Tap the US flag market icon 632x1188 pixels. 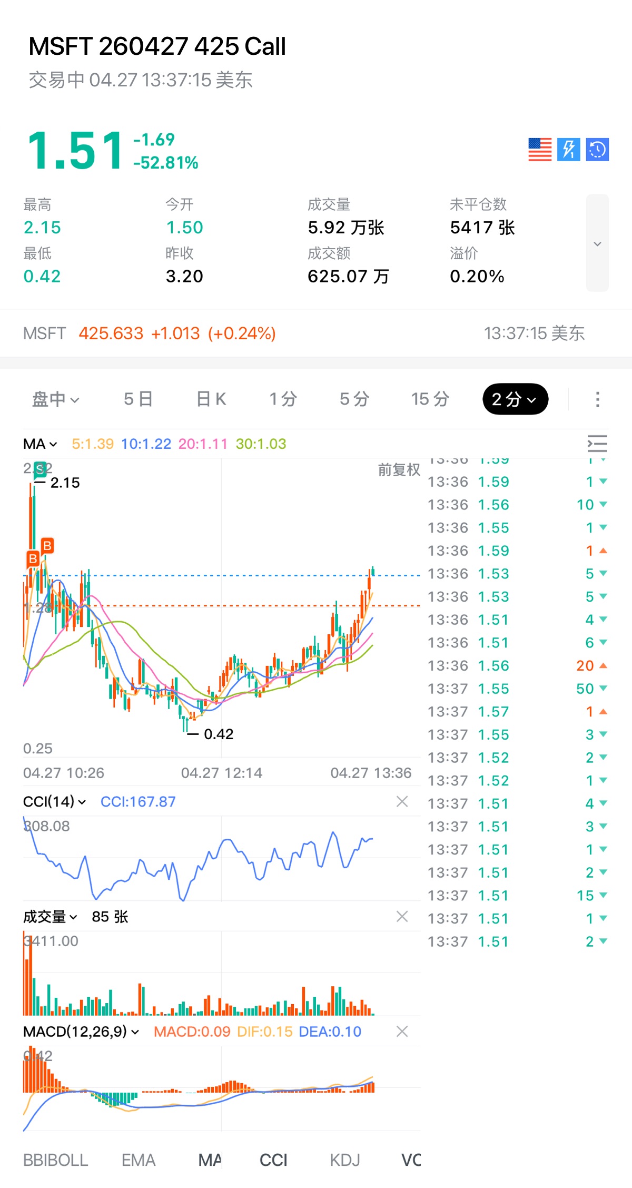click(x=540, y=150)
